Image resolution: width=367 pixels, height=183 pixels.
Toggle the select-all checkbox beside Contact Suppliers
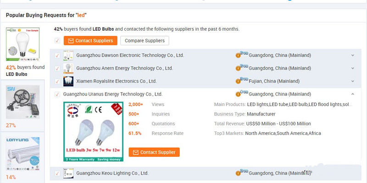tap(57, 41)
